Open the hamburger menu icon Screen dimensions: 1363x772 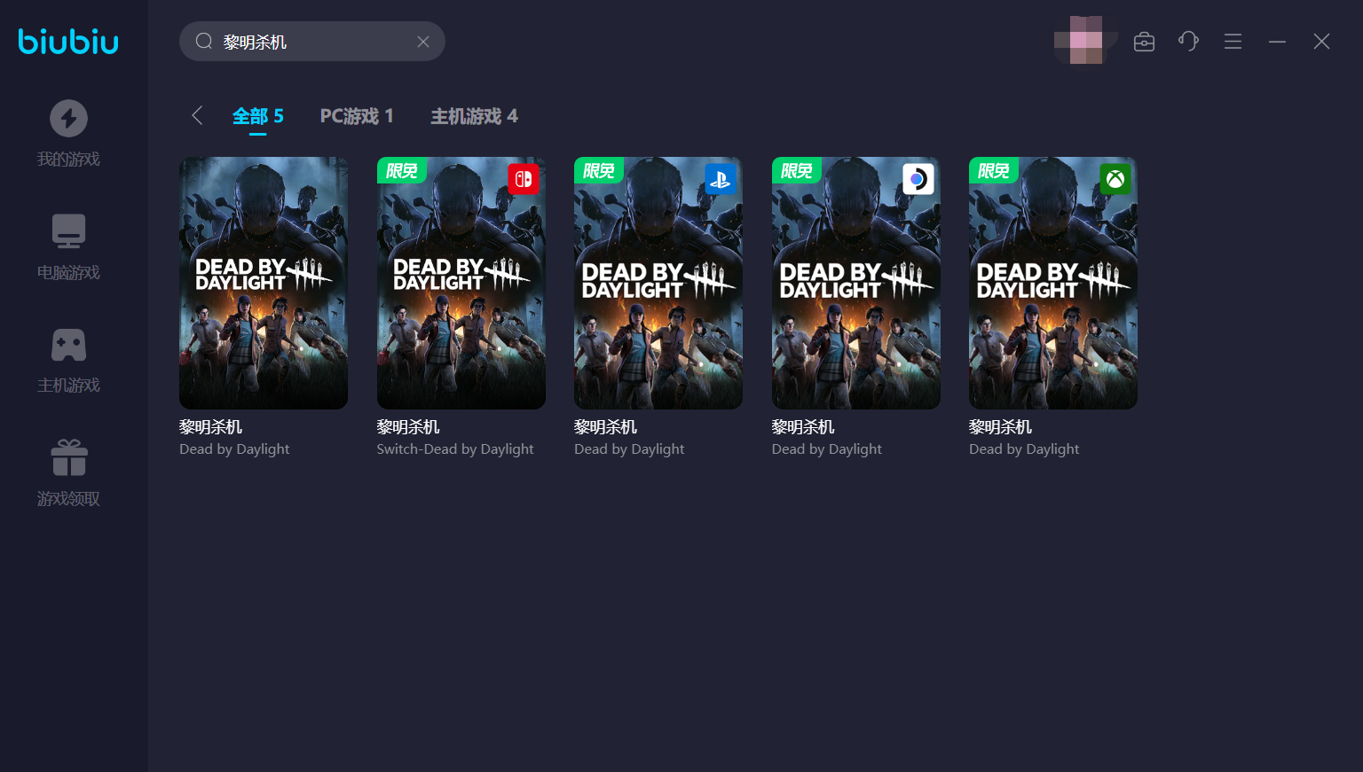1233,42
